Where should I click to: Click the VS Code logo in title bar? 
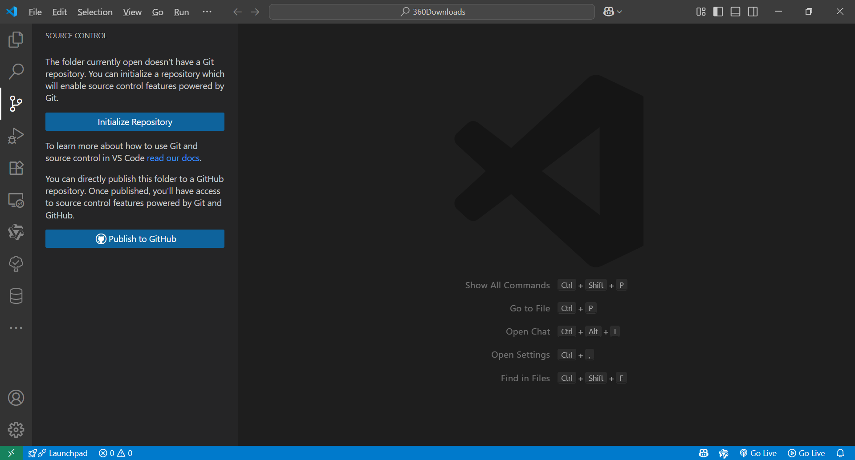point(12,12)
